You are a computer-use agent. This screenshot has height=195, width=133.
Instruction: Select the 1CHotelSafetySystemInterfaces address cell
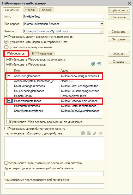click(81, 111)
